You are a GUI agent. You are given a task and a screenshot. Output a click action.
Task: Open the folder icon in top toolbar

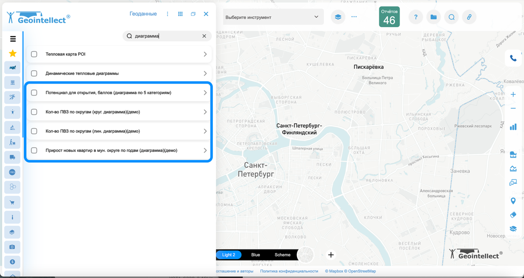click(x=434, y=17)
